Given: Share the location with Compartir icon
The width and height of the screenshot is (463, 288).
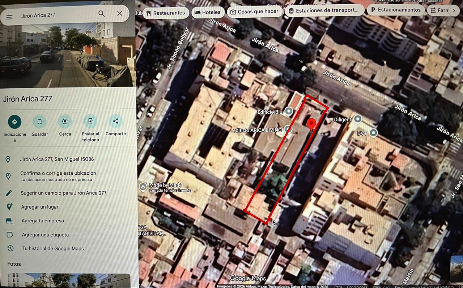Looking at the screenshot, I should point(116,121).
